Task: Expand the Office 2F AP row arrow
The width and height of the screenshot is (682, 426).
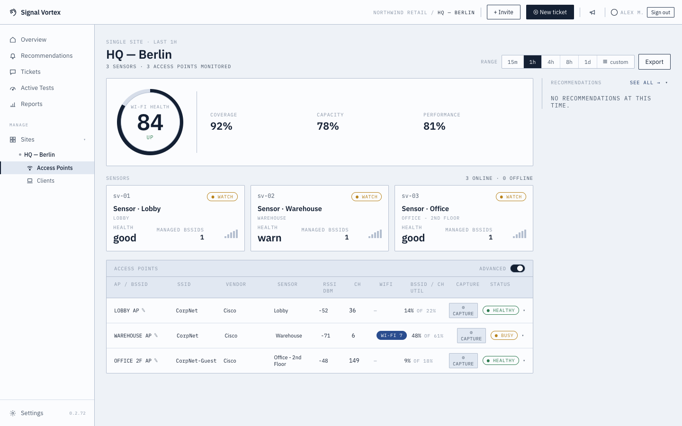Action: tap(524, 361)
